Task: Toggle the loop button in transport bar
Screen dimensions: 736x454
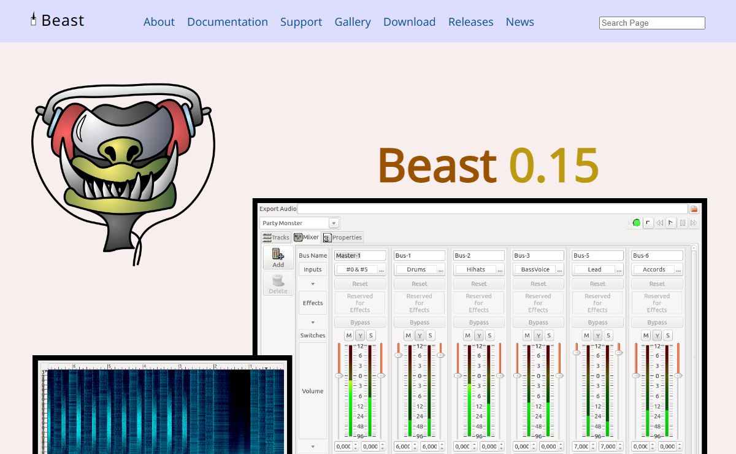Action: [x=648, y=223]
